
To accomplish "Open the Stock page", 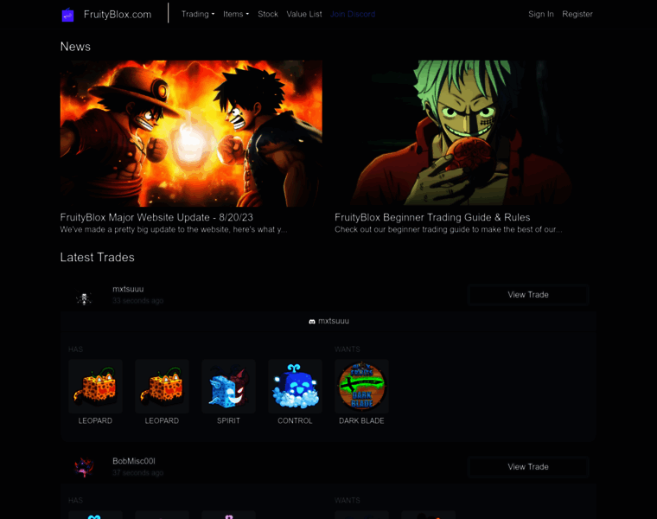I will point(268,14).
